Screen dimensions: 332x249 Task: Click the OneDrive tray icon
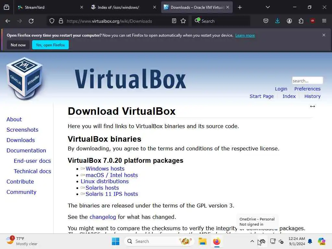[262, 241]
